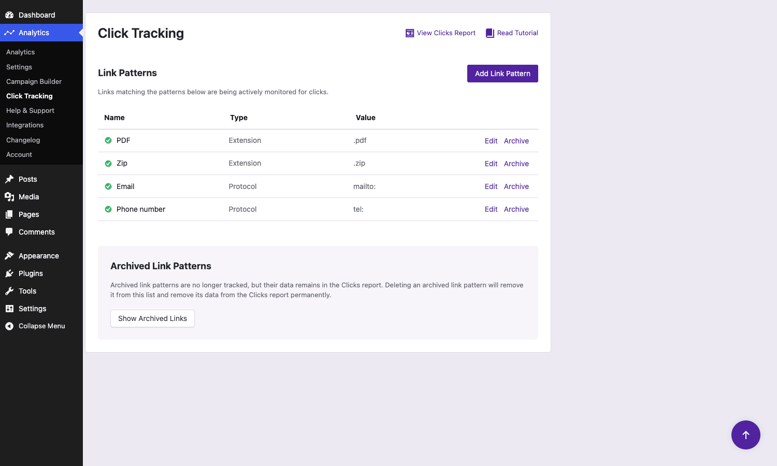Edit the Zip link pattern
The height and width of the screenshot is (466, 777).
tap(491, 164)
